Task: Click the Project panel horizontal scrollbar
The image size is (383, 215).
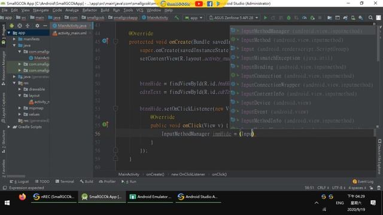Action: tap(16, 176)
